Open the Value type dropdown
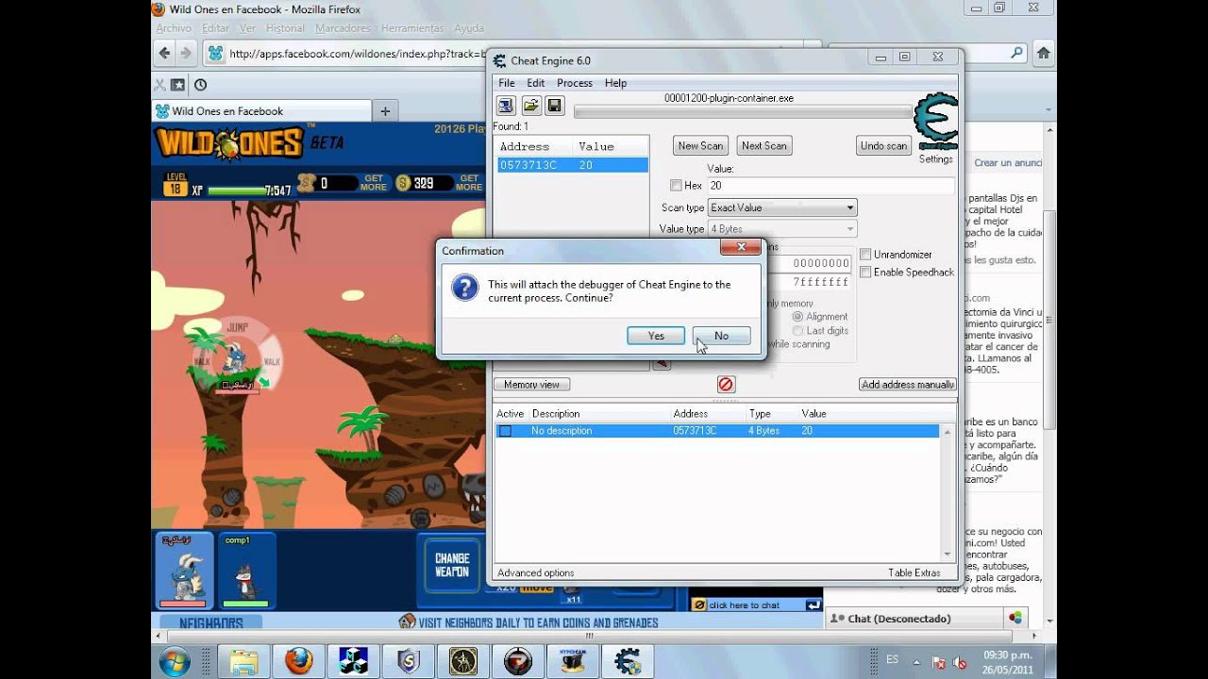 coord(782,229)
